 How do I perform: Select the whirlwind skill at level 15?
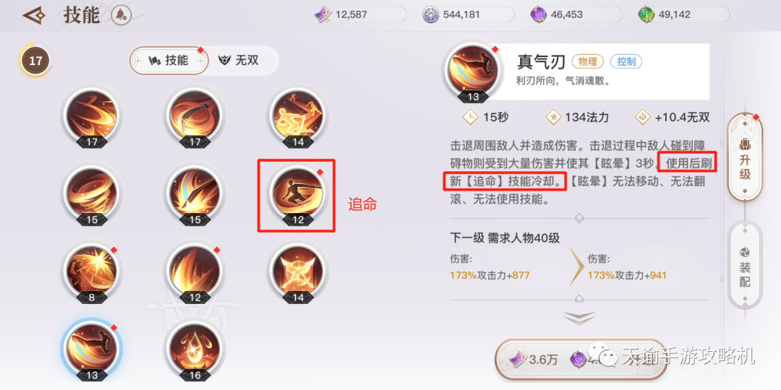point(92,193)
